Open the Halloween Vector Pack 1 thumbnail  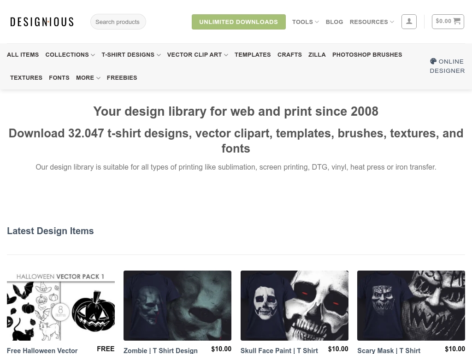[61, 306]
